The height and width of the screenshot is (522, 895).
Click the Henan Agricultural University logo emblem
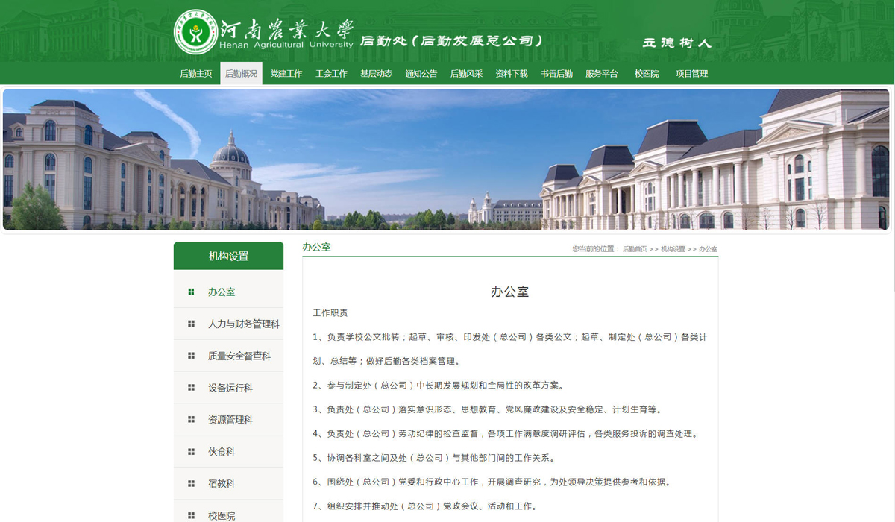(x=196, y=32)
